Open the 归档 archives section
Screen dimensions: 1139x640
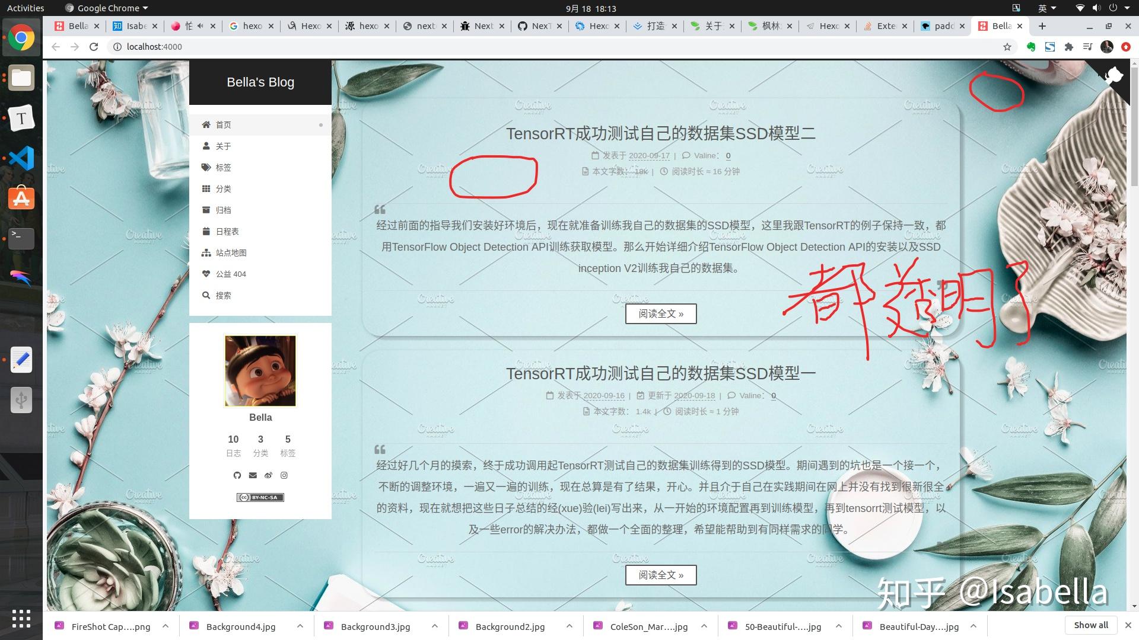click(x=223, y=210)
